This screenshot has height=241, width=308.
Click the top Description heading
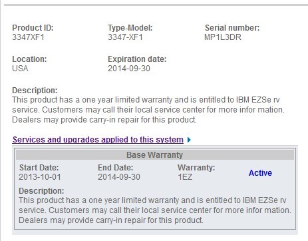(x=35, y=91)
